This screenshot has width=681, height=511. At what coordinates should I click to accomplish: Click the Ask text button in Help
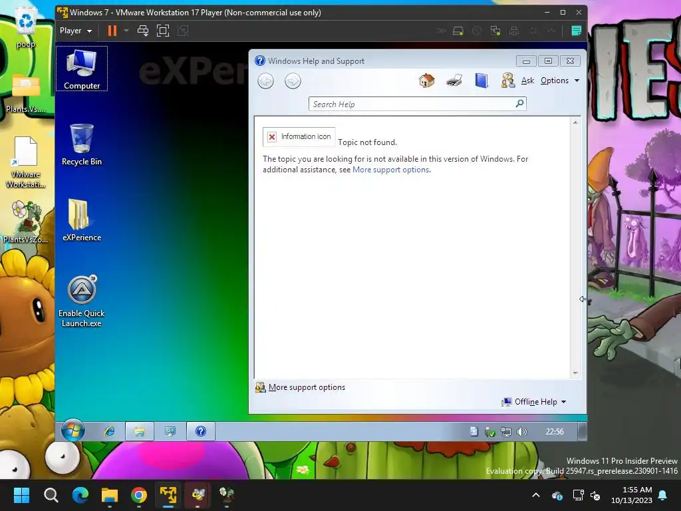pyautogui.click(x=527, y=81)
